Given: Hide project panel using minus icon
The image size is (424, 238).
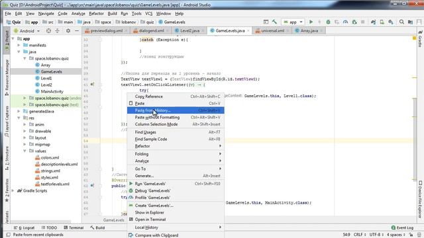Looking at the screenshot, I should point(77,31).
